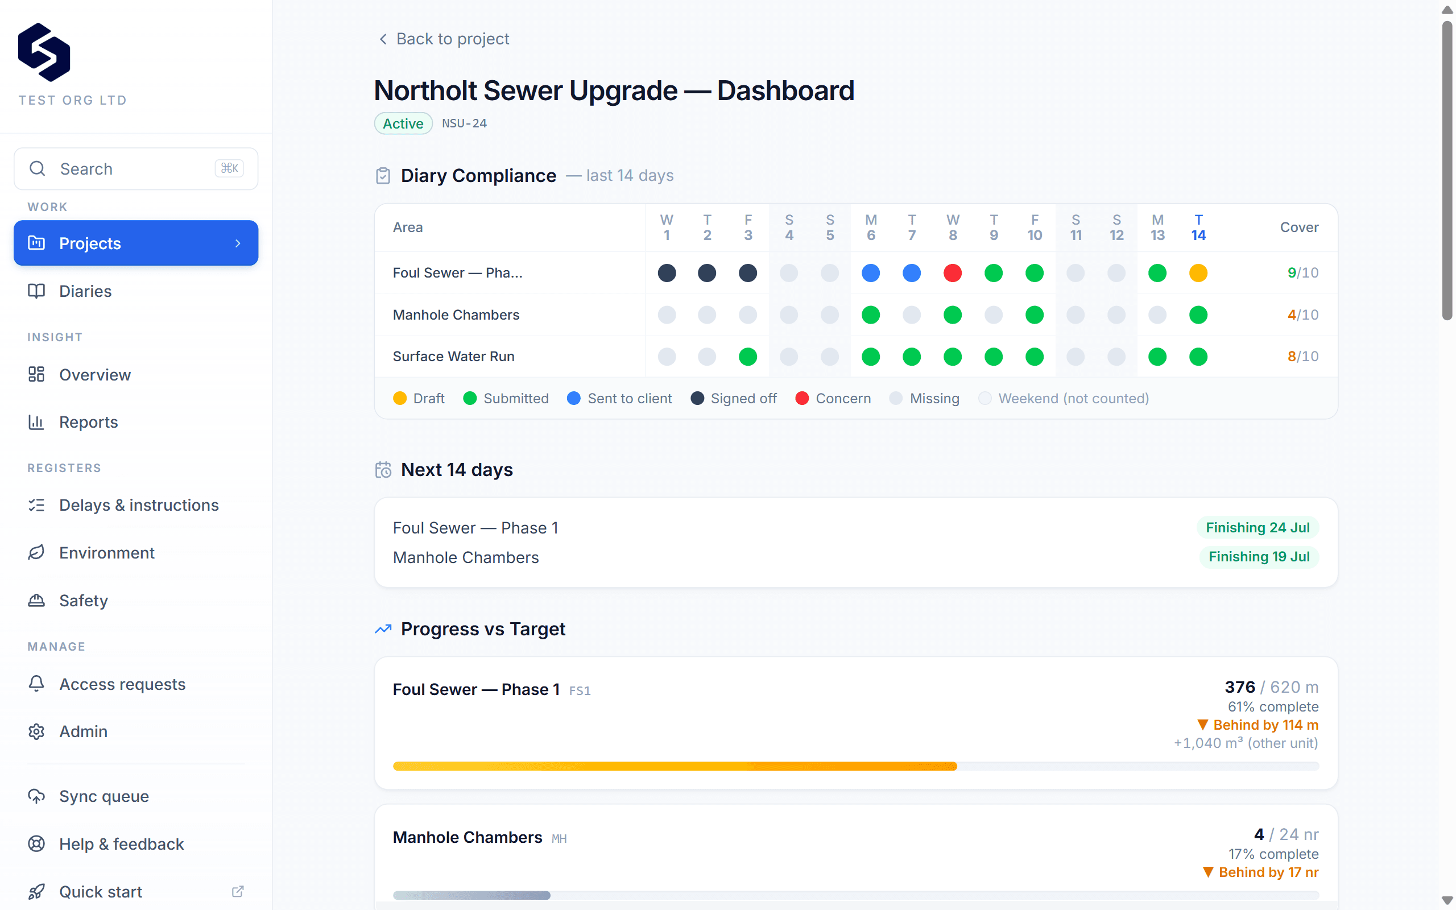Open Manhole Chambers submitted dot on T 14
Viewport: 1456px width, 910px height.
click(1198, 315)
